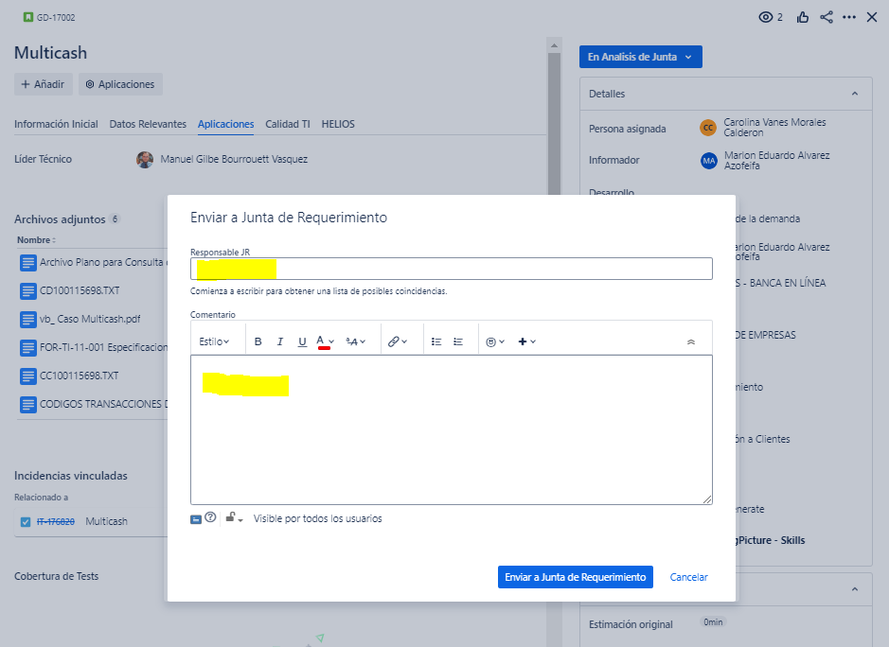Image resolution: width=889 pixels, height=647 pixels.
Task: Submit with Enviar a Junta de Requerimiento button
Action: 576,577
